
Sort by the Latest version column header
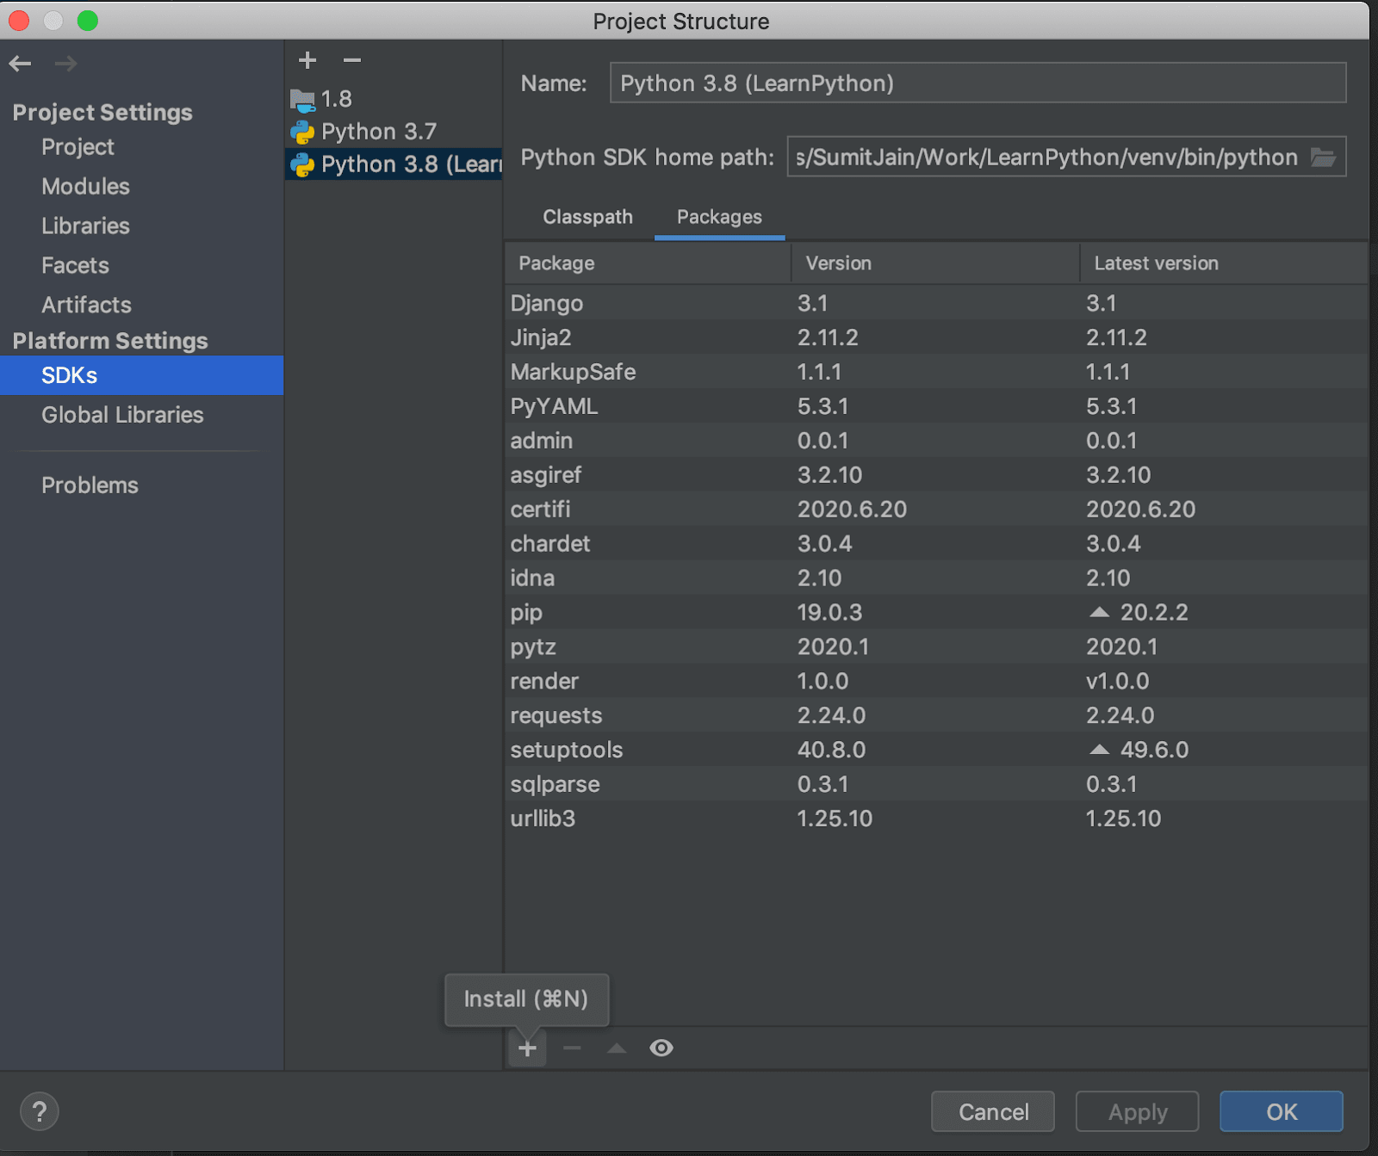click(x=1156, y=263)
